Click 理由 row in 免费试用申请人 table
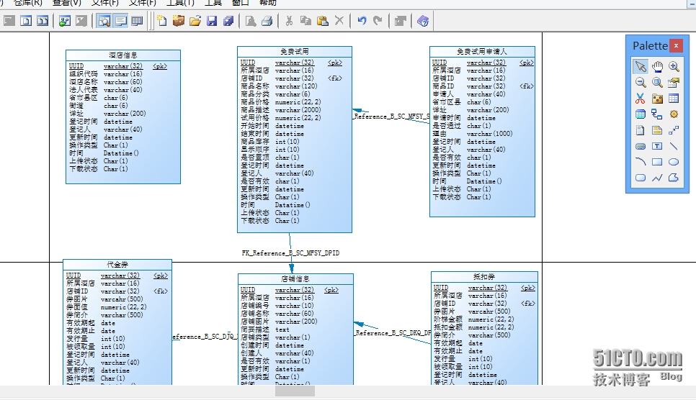The width and height of the screenshot is (696, 400). (482, 134)
